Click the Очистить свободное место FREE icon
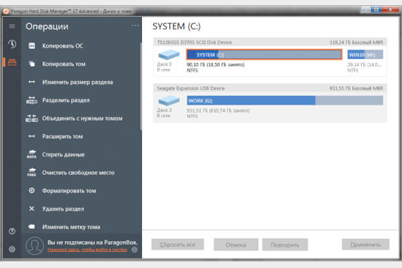 click(x=31, y=172)
